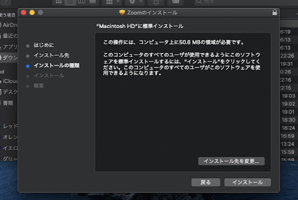Viewport: 298px width, 200px height.
Task: Click the Finder row timestamp 22:26
Action: point(287,56)
